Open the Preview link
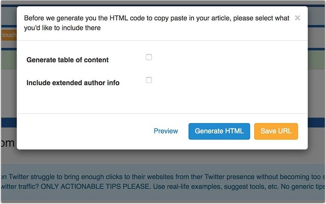 (166, 131)
